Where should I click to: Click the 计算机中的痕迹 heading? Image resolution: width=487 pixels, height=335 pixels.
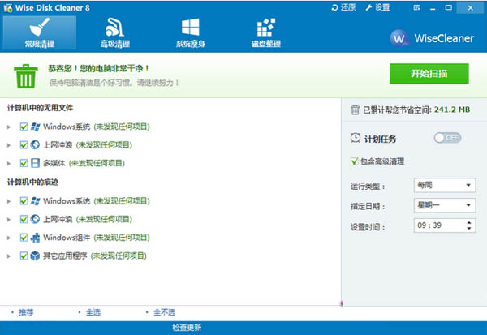32,182
